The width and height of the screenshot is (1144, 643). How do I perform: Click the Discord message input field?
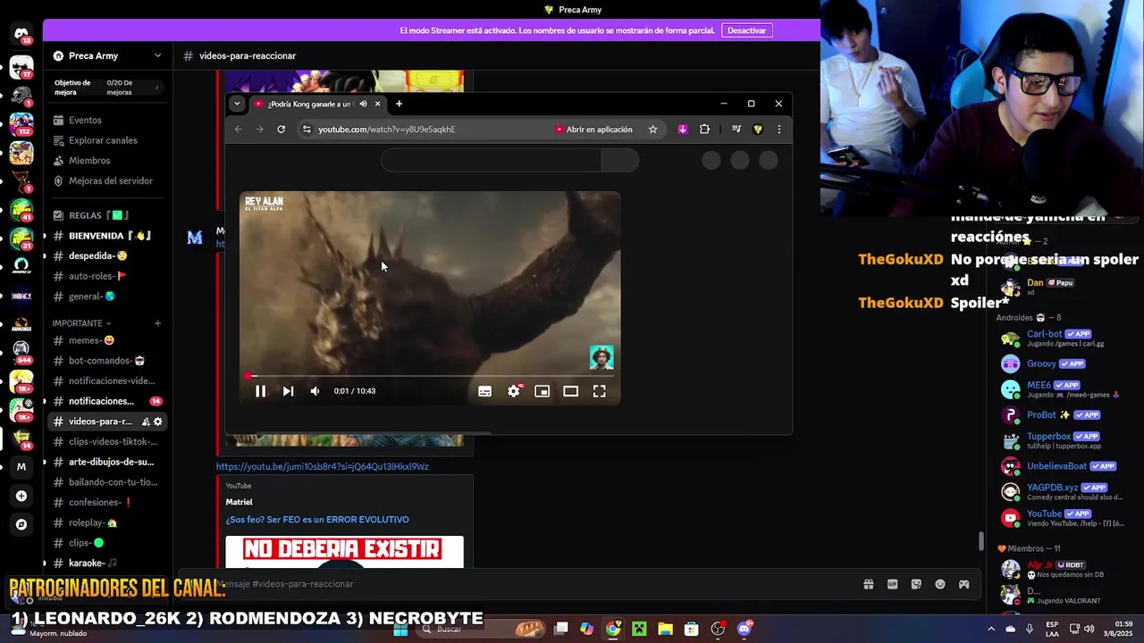point(527,584)
